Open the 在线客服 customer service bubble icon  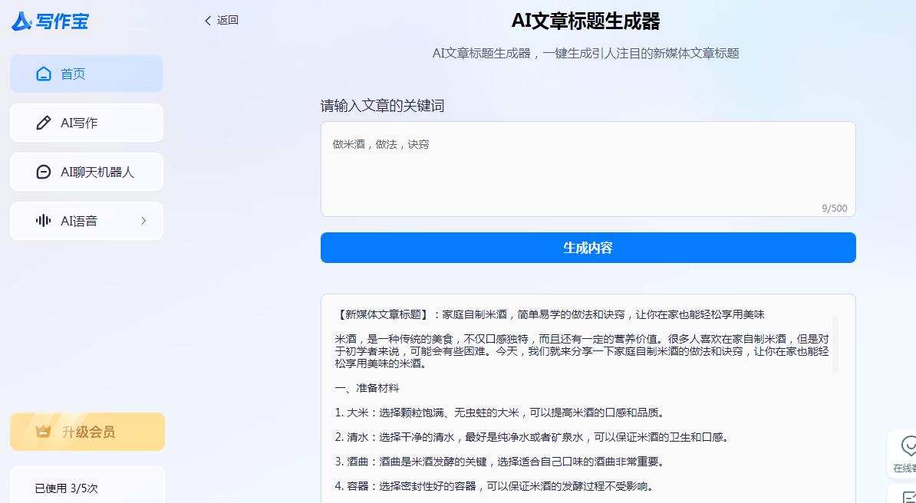click(x=911, y=445)
